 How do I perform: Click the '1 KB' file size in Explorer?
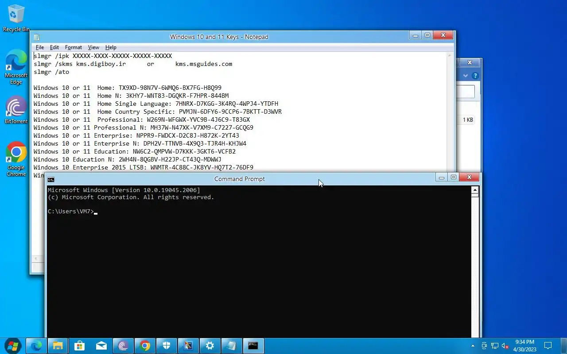[x=468, y=120]
